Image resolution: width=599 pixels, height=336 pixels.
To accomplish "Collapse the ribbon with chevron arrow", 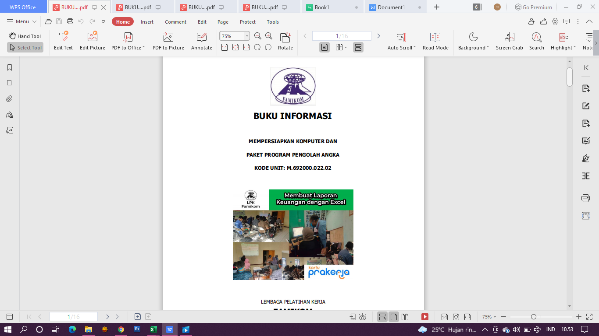I will (x=590, y=21).
